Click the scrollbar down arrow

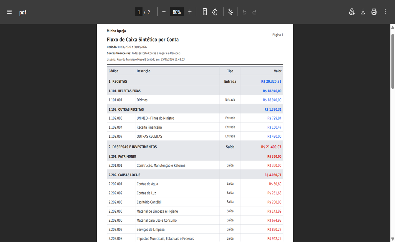tap(393, 239)
